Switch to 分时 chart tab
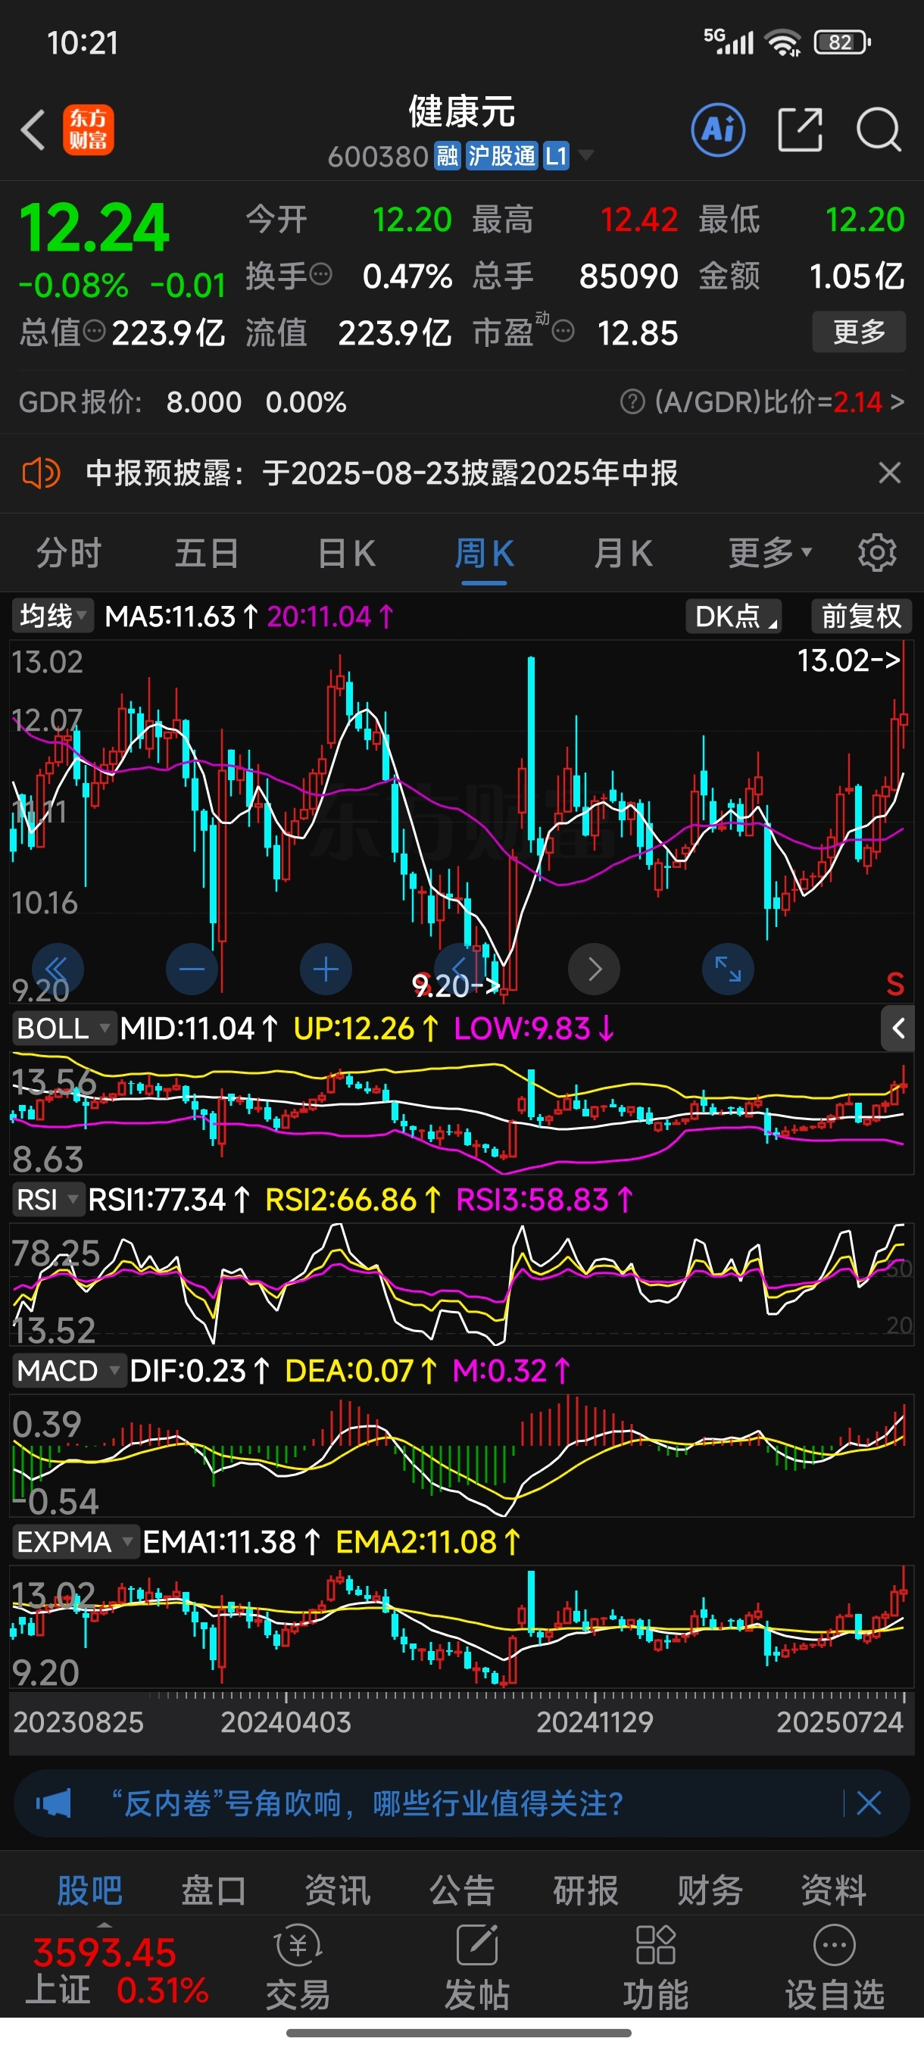The height and width of the screenshot is (2054, 924). (x=69, y=553)
